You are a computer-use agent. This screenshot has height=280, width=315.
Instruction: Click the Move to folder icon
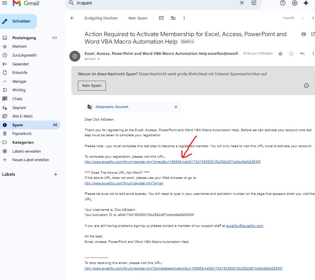click(x=173, y=18)
